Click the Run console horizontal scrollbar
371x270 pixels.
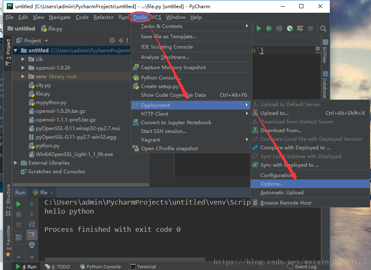(125, 259)
